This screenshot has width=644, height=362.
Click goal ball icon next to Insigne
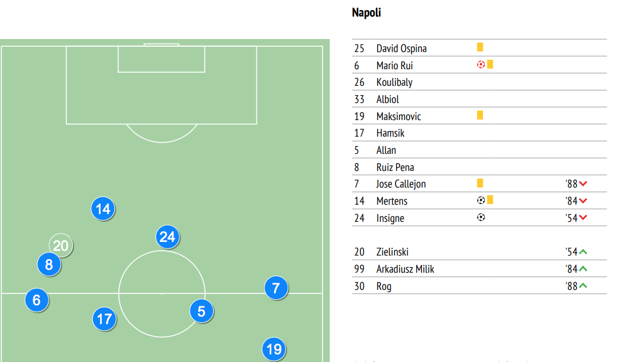(x=481, y=217)
